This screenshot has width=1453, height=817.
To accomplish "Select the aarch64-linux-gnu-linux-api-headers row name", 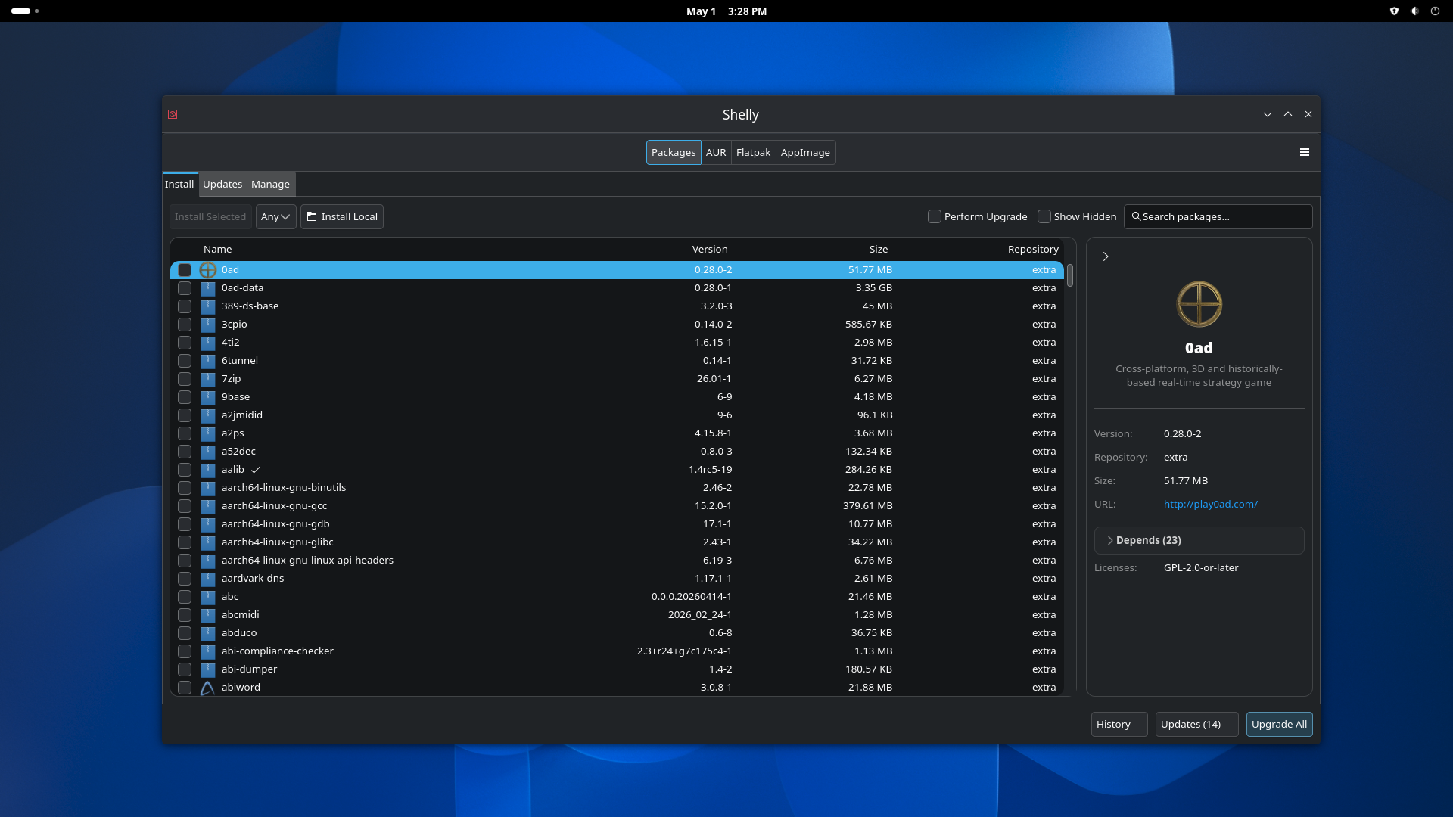I will (x=307, y=561).
